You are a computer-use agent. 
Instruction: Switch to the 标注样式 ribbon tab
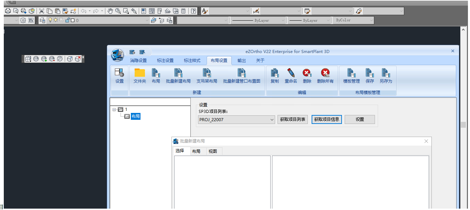pyautogui.click(x=192, y=61)
